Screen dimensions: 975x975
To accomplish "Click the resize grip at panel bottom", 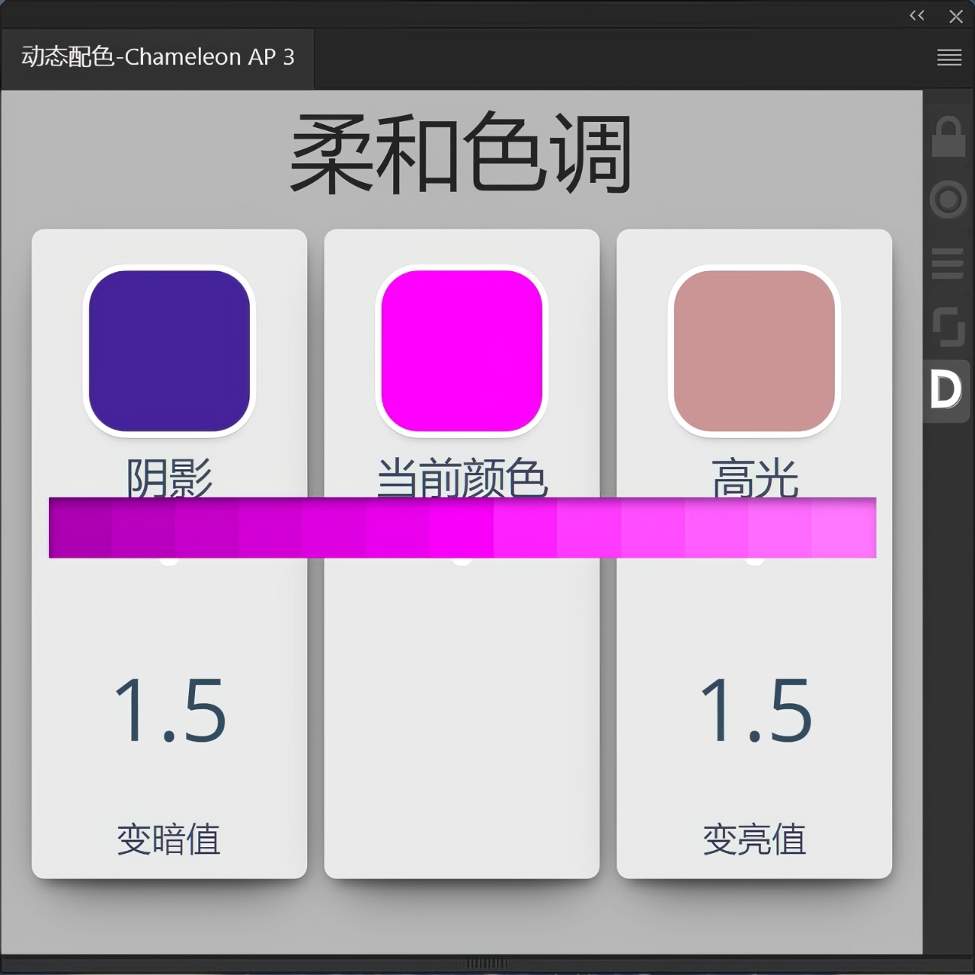I will pyautogui.click(x=485, y=964).
